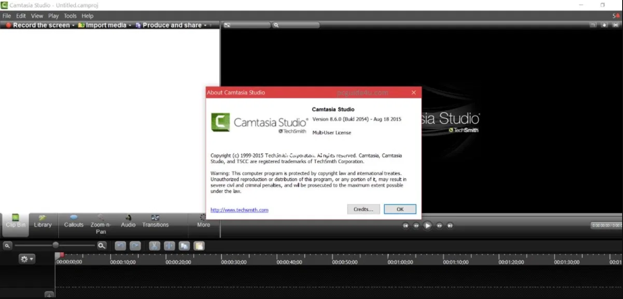The width and height of the screenshot is (623, 299).
Task: Click the previous clip playback button
Action: pyautogui.click(x=406, y=226)
